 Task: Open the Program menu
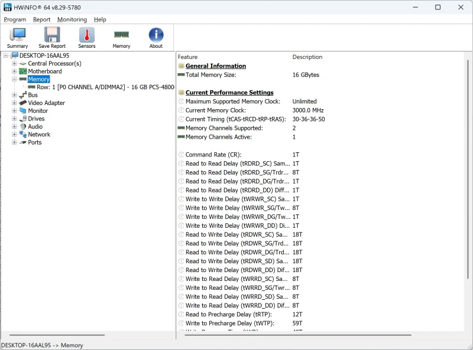click(15, 19)
